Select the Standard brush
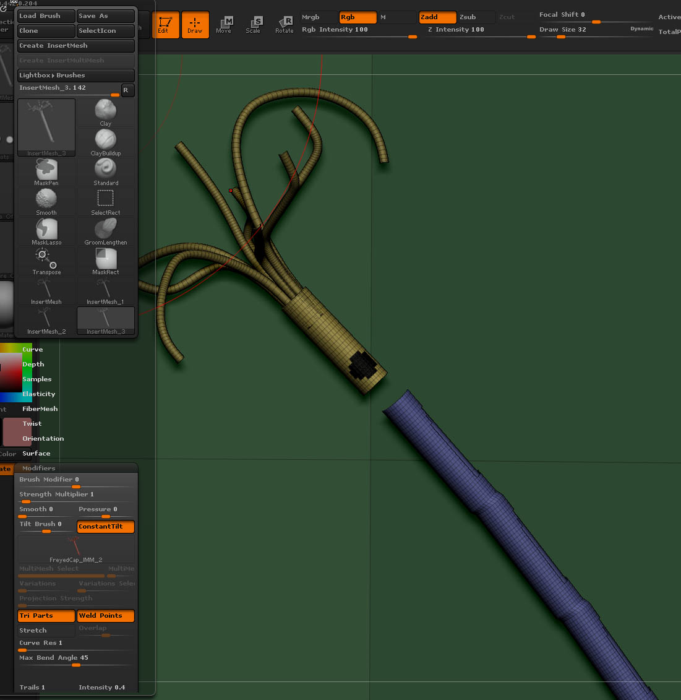 106,172
